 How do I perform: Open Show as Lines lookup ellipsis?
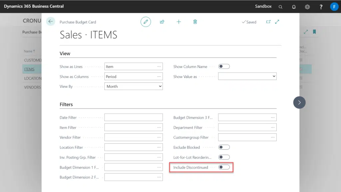(159, 67)
